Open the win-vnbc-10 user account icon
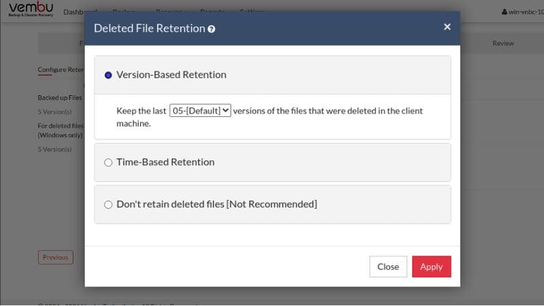The image size is (544, 306). tap(504, 12)
